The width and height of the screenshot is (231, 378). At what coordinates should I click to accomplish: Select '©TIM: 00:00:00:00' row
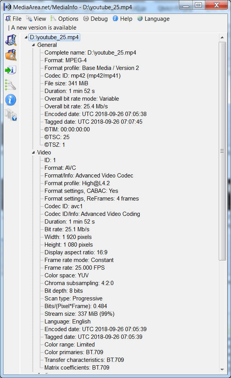[x=67, y=130]
